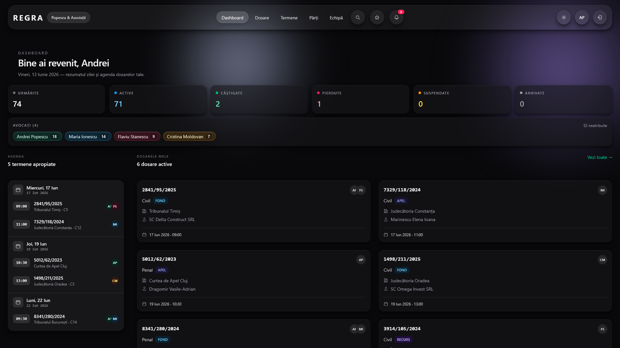Click the logout icon in header

click(x=600, y=17)
